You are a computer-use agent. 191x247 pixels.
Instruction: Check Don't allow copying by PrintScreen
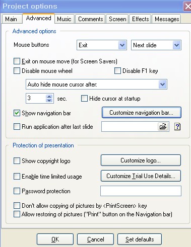click(17, 205)
